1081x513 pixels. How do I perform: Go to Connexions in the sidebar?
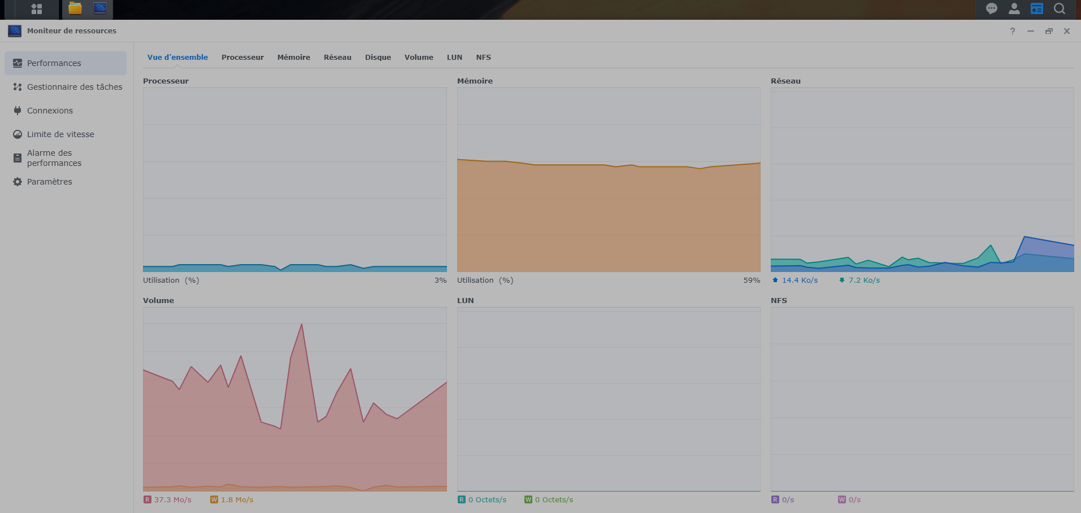point(50,111)
